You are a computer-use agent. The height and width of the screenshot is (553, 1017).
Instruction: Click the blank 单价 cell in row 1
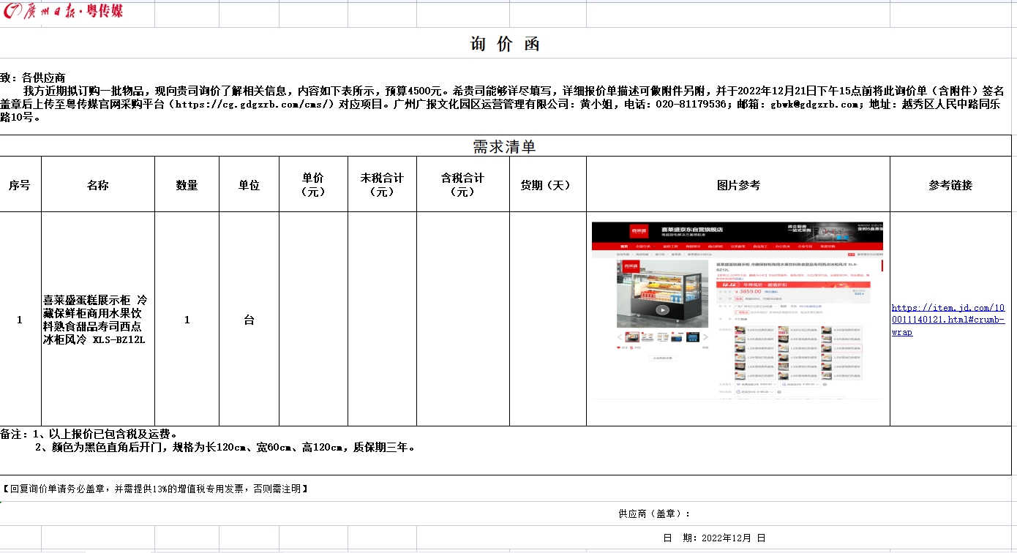[x=313, y=320]
